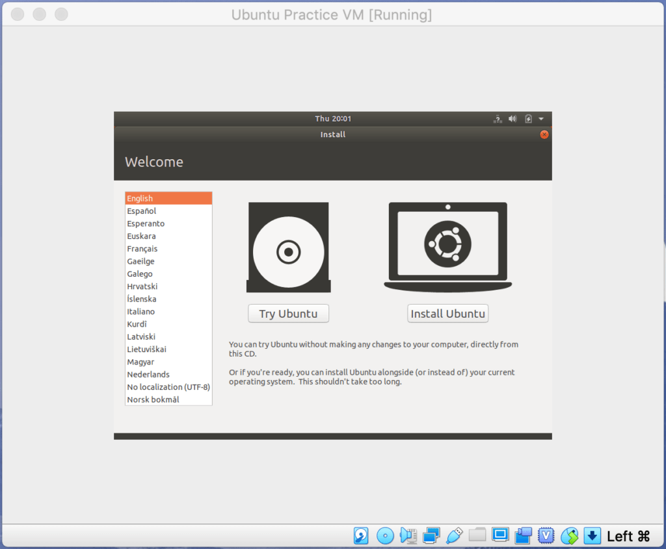Click the laptop illustration with Ubuntu logo
Viewport: 666px width, 549px height.
point(447,247)
